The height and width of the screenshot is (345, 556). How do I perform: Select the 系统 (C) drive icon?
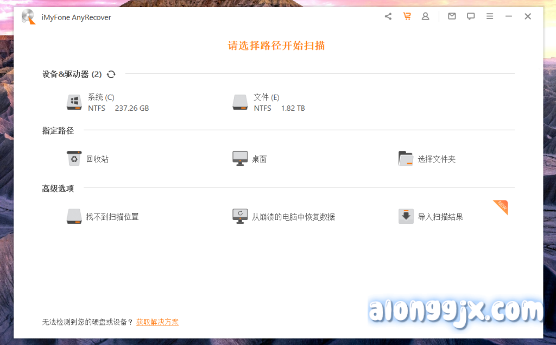(x=74, y=102)
